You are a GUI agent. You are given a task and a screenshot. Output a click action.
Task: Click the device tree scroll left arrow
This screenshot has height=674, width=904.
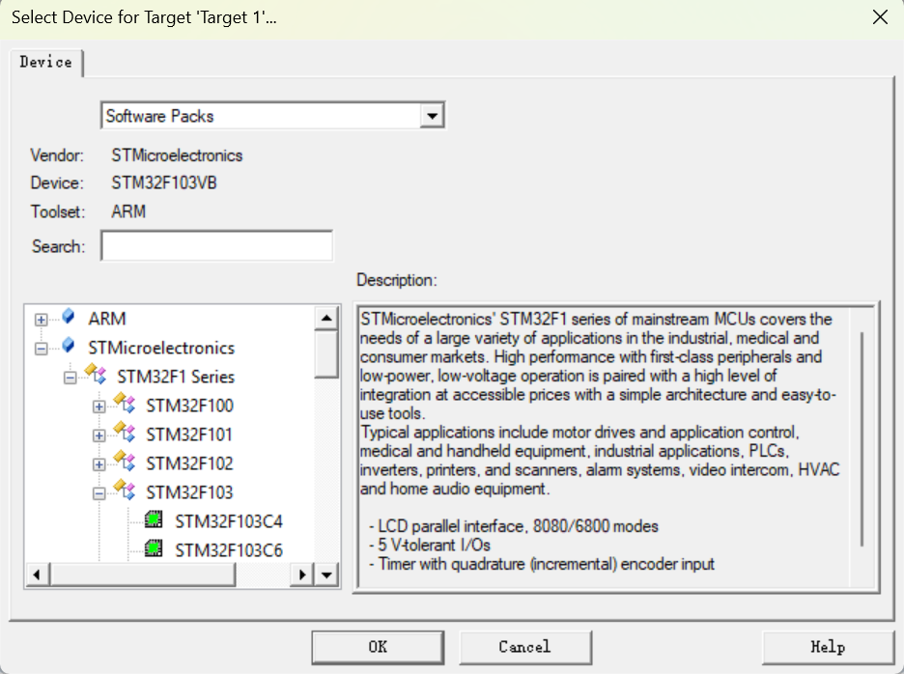[37, 575]
